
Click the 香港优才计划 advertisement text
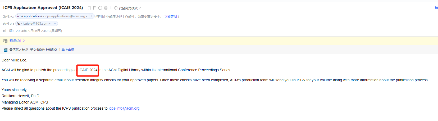[35, 50]
